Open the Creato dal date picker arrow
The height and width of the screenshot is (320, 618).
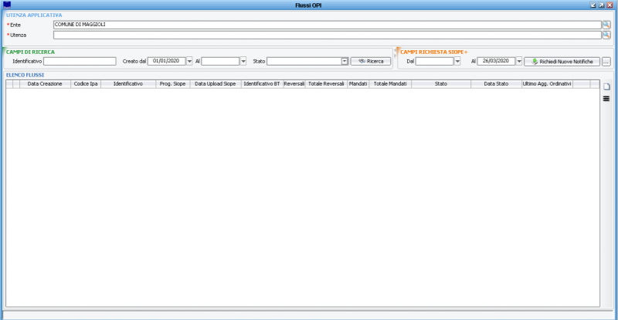189,62
